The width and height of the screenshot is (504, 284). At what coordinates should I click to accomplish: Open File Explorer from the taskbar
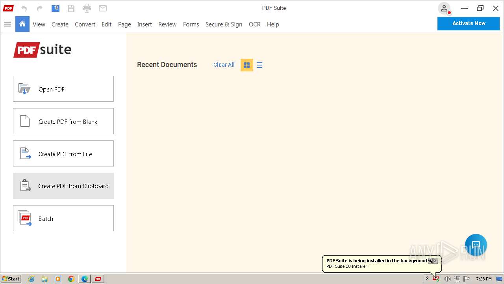[x=44, y=279]
